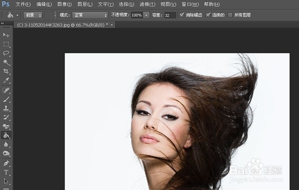The width and height of the screenshot is (299, 190).
Task: Select the Healing Brush tool
Action: coord(6,90)
